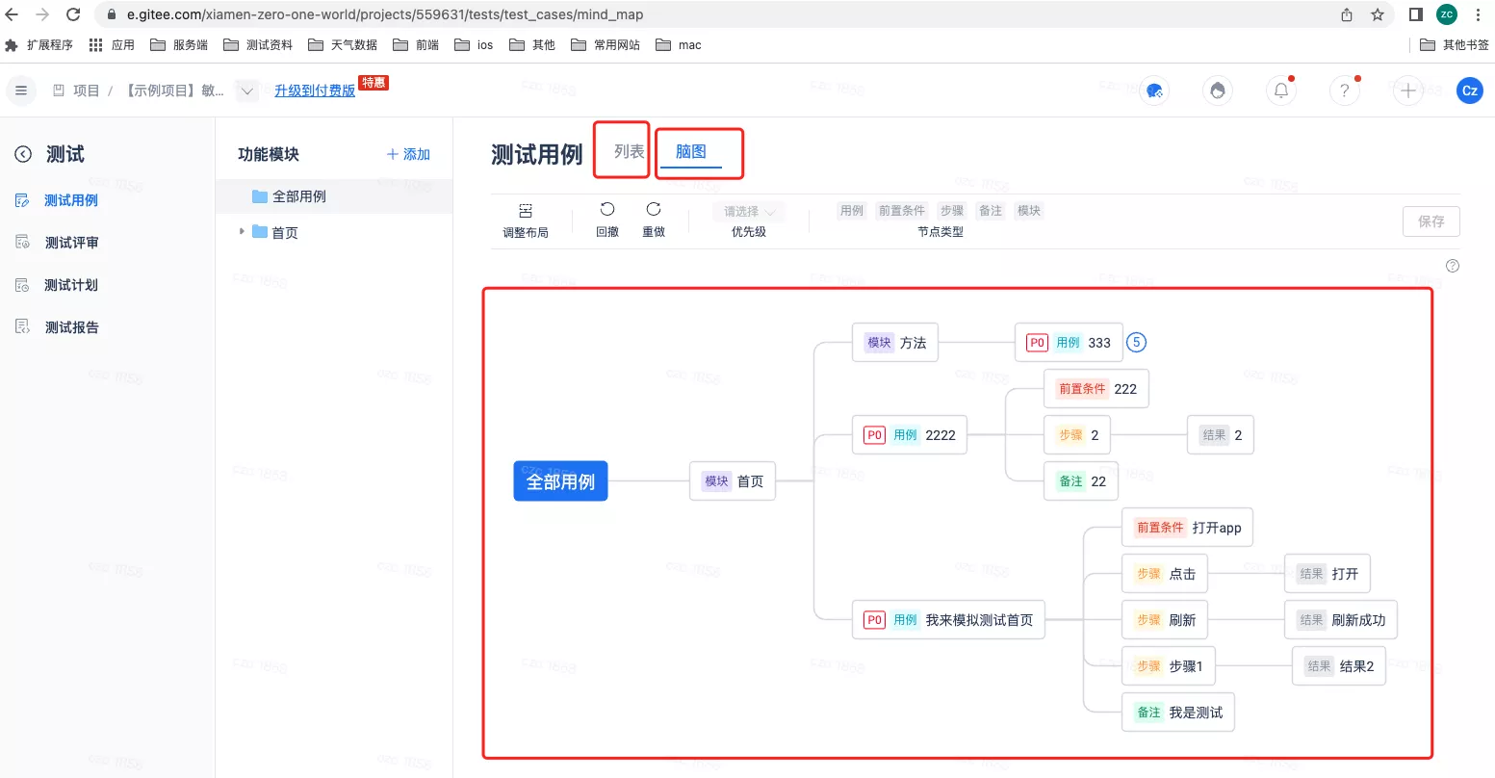Open notifications bell
The height and width of the screenshot is (778, 1495).
(x=1281, y=91)
